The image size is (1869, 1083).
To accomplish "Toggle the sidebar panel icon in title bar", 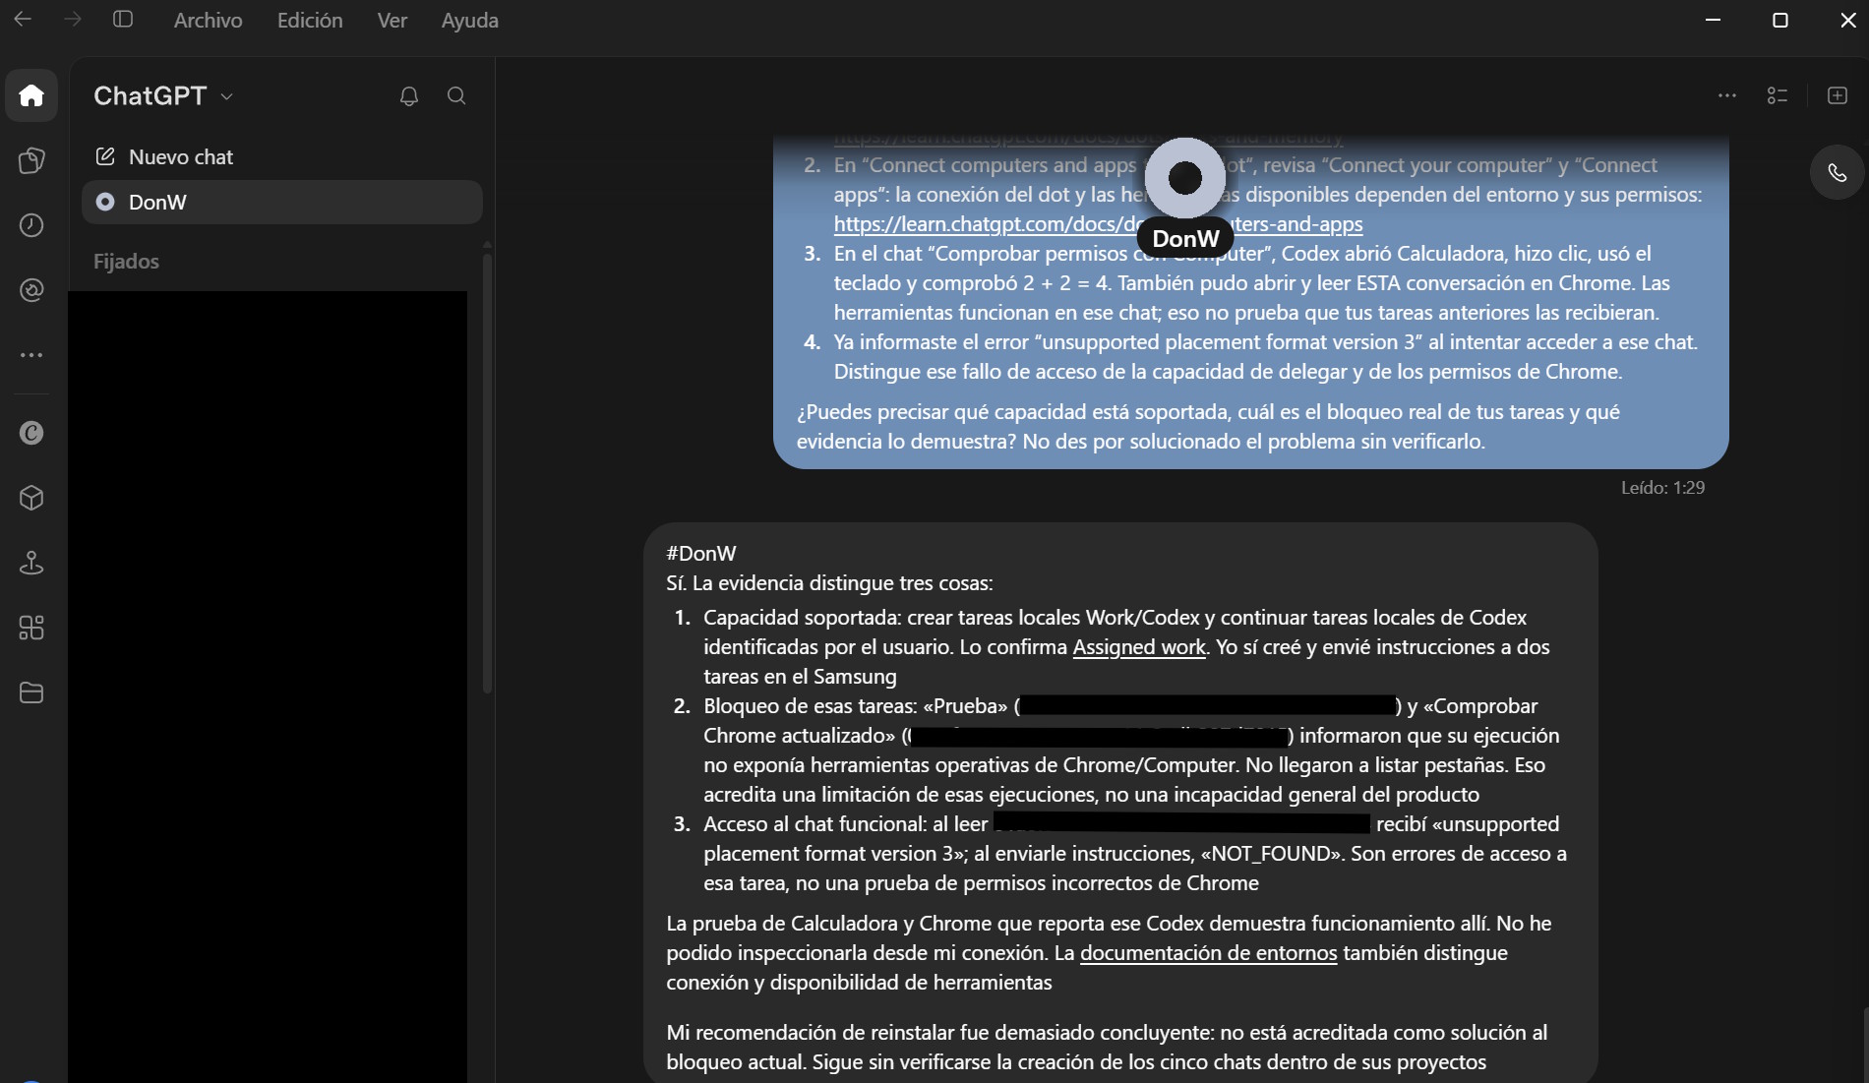I will coord(123,20).
